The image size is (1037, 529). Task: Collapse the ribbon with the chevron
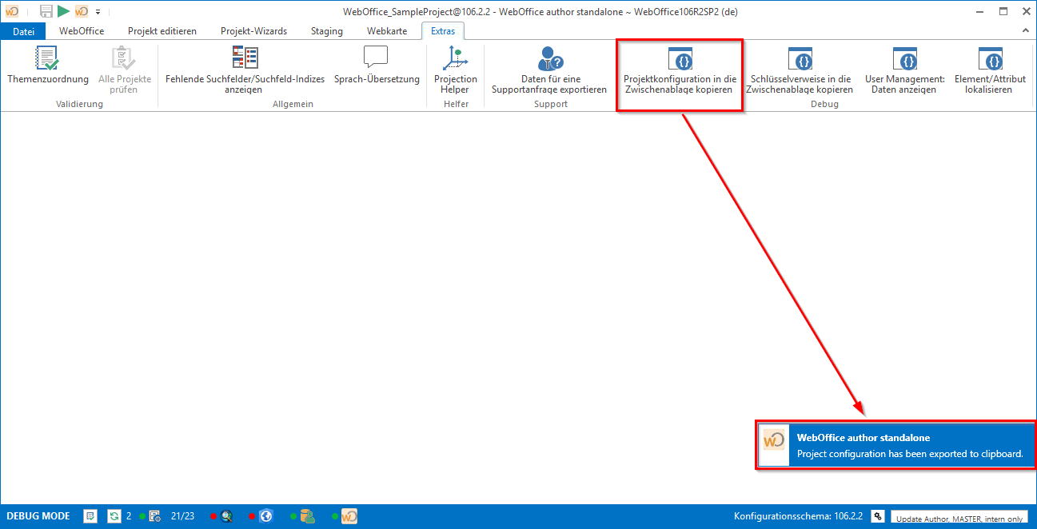(x=1026, y=30)
